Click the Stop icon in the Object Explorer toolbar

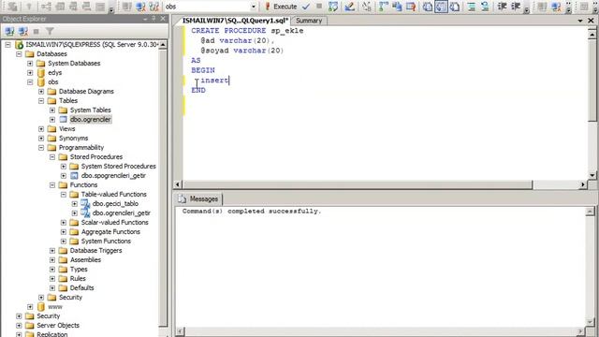pos(36,31)
